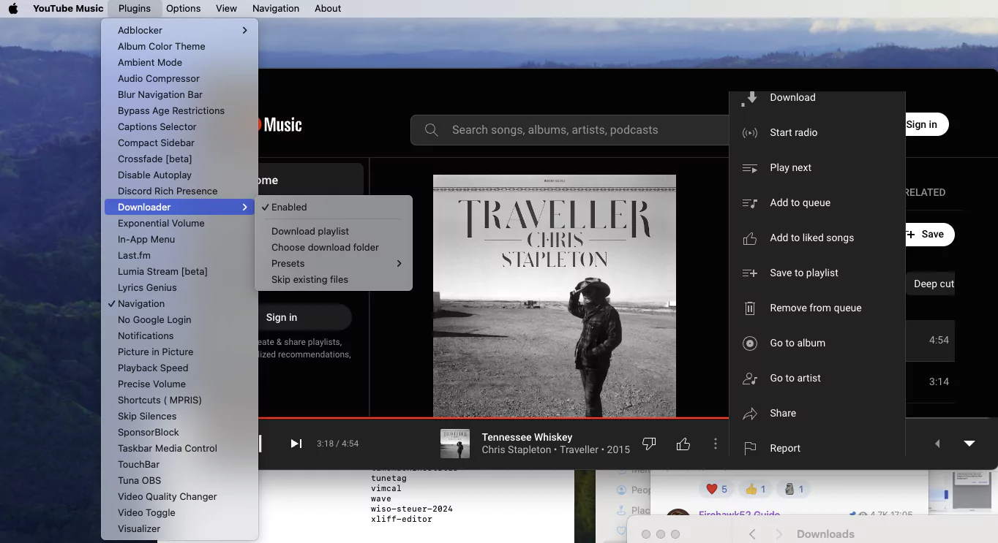Screen dimensions: 998x543
Task: Open the Options menu
Action: (183, 8)
